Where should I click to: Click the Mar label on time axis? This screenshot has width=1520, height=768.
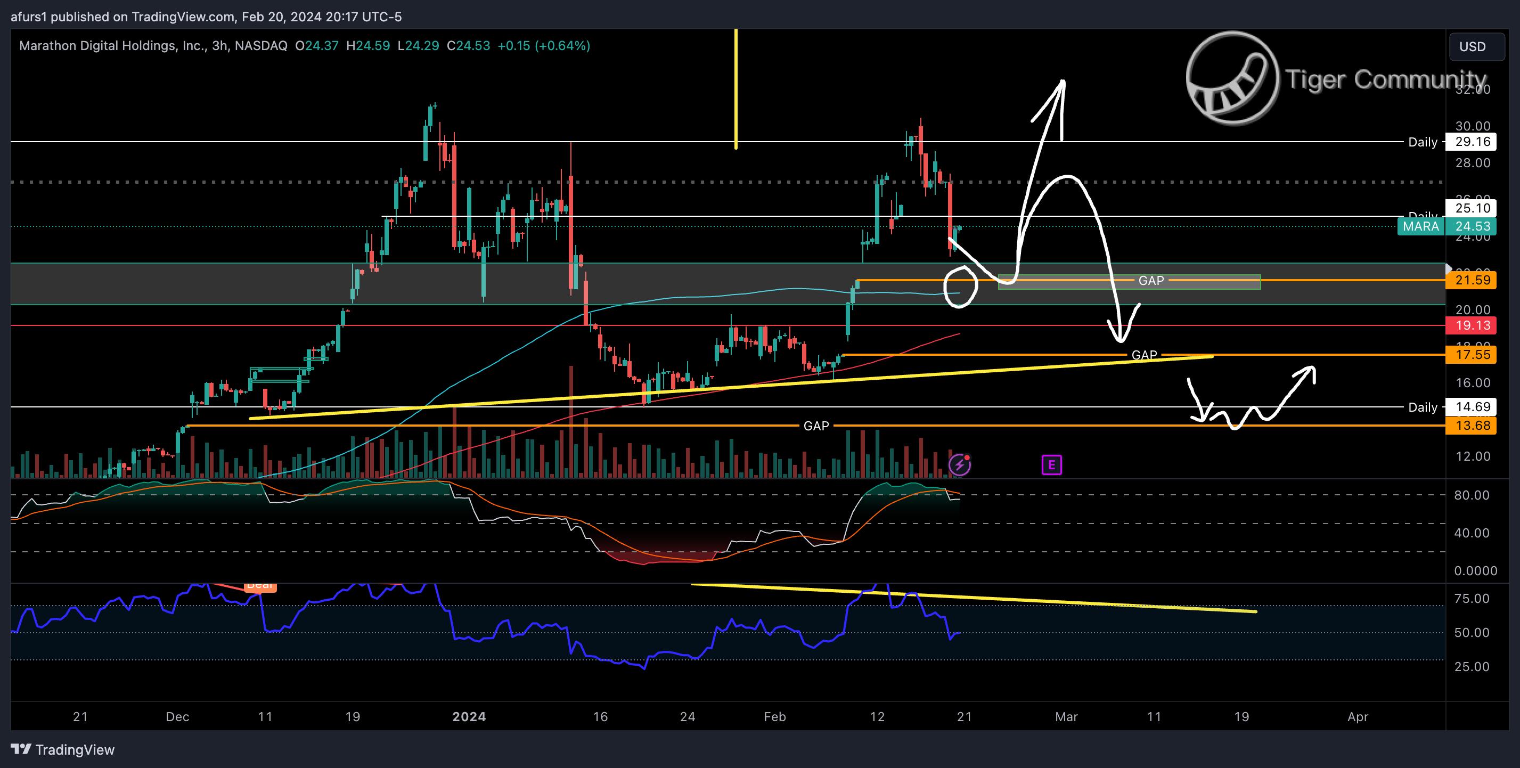[1066, 717]
